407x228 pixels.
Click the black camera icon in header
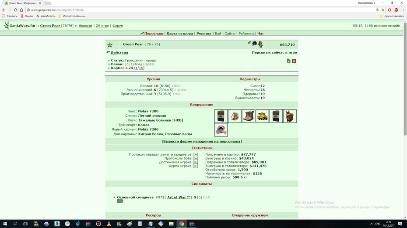[x=254, y=44]
